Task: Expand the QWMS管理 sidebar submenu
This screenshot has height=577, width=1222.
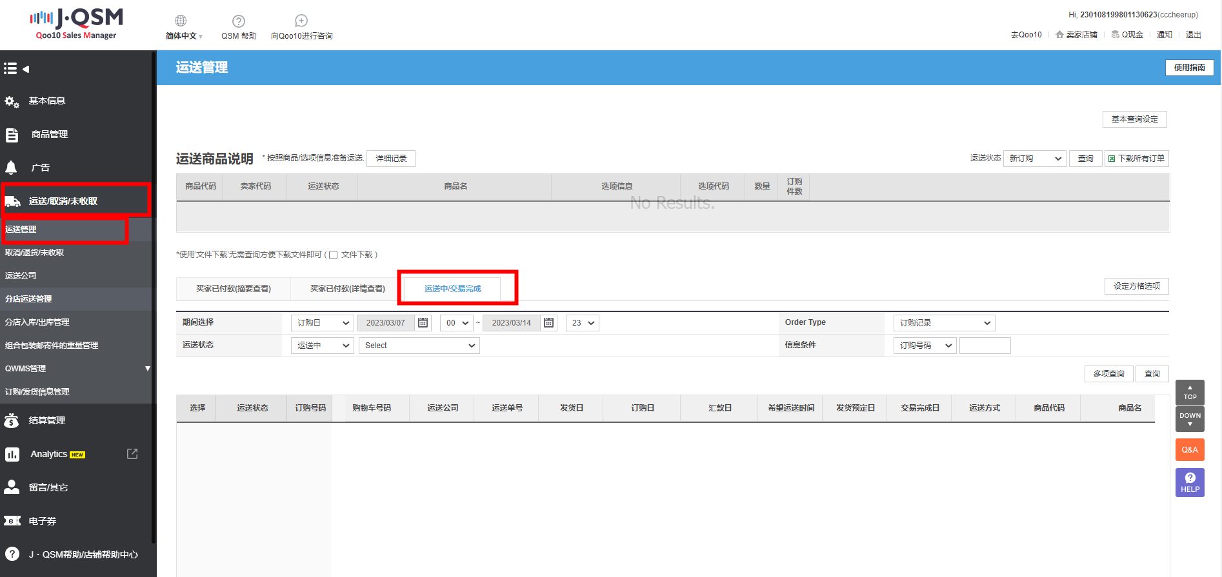Action: pyautogui.click(x=147, y=368)
